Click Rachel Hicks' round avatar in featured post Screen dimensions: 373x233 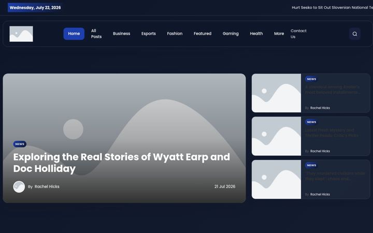(19, 186)
